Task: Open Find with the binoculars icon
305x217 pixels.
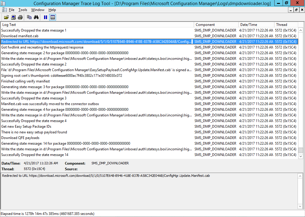Action: tap(36, 17)
